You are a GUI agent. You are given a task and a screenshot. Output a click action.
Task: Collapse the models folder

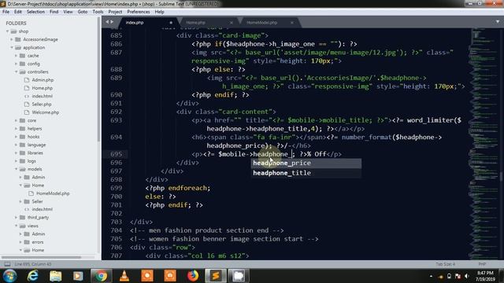pos(16,169)
